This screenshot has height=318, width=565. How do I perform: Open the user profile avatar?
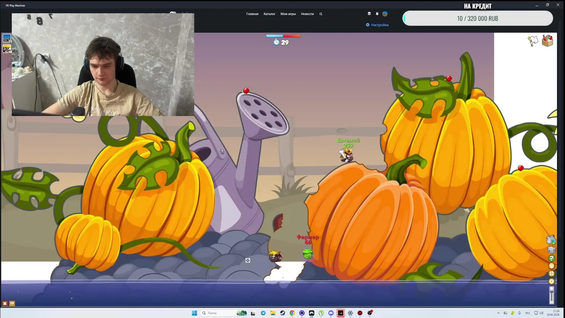point(385,14)
